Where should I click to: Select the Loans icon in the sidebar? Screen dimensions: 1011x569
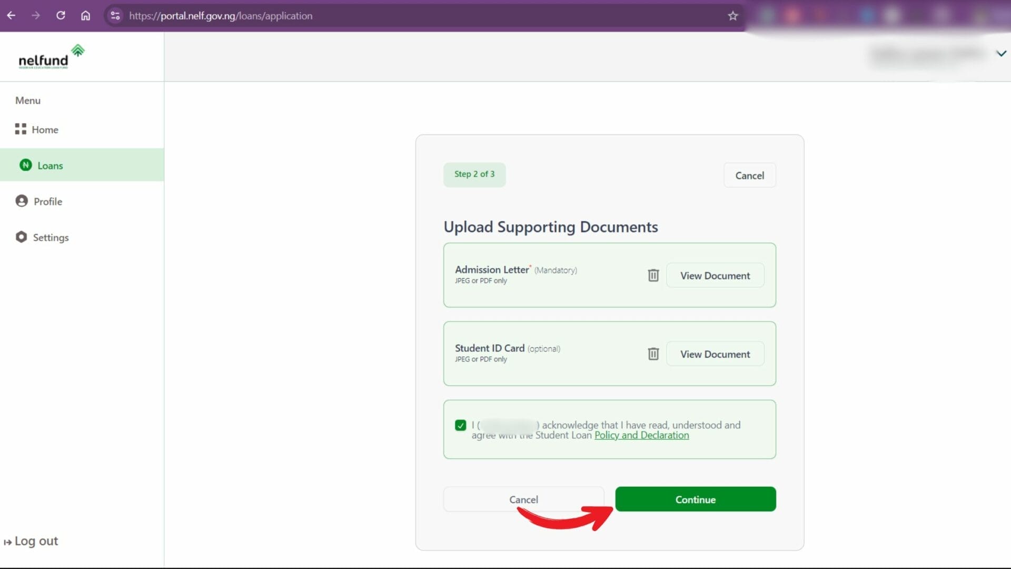click(25, 165)
